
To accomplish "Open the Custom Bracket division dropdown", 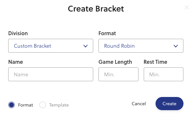I will click(x=51, y=46).
